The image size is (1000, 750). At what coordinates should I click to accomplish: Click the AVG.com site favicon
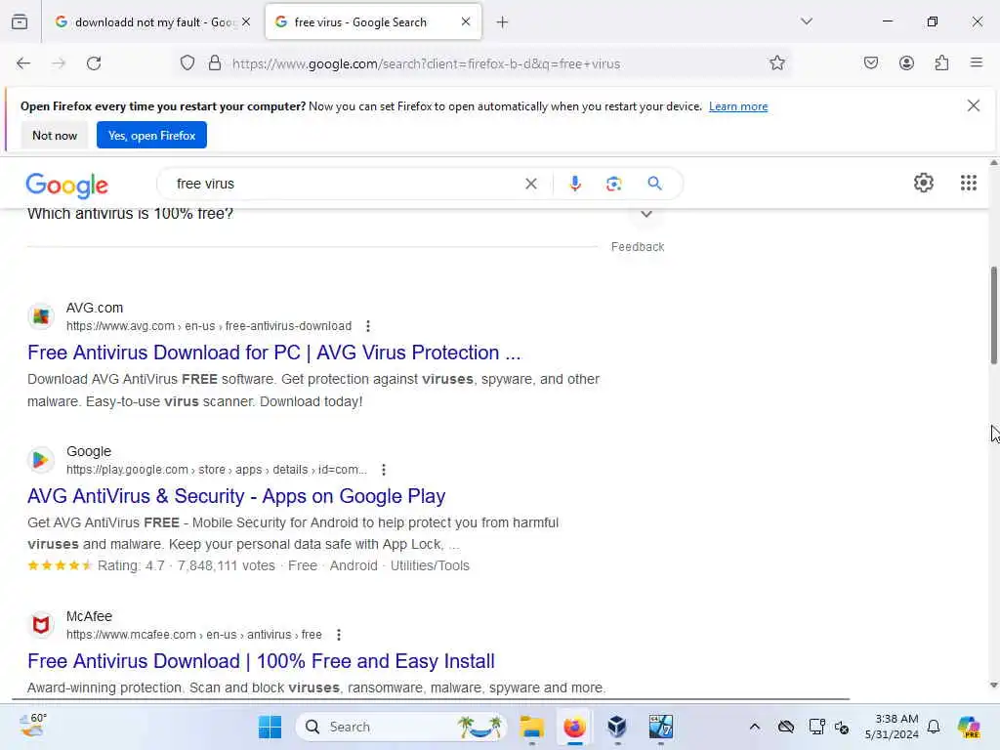(x=41, y=316)
